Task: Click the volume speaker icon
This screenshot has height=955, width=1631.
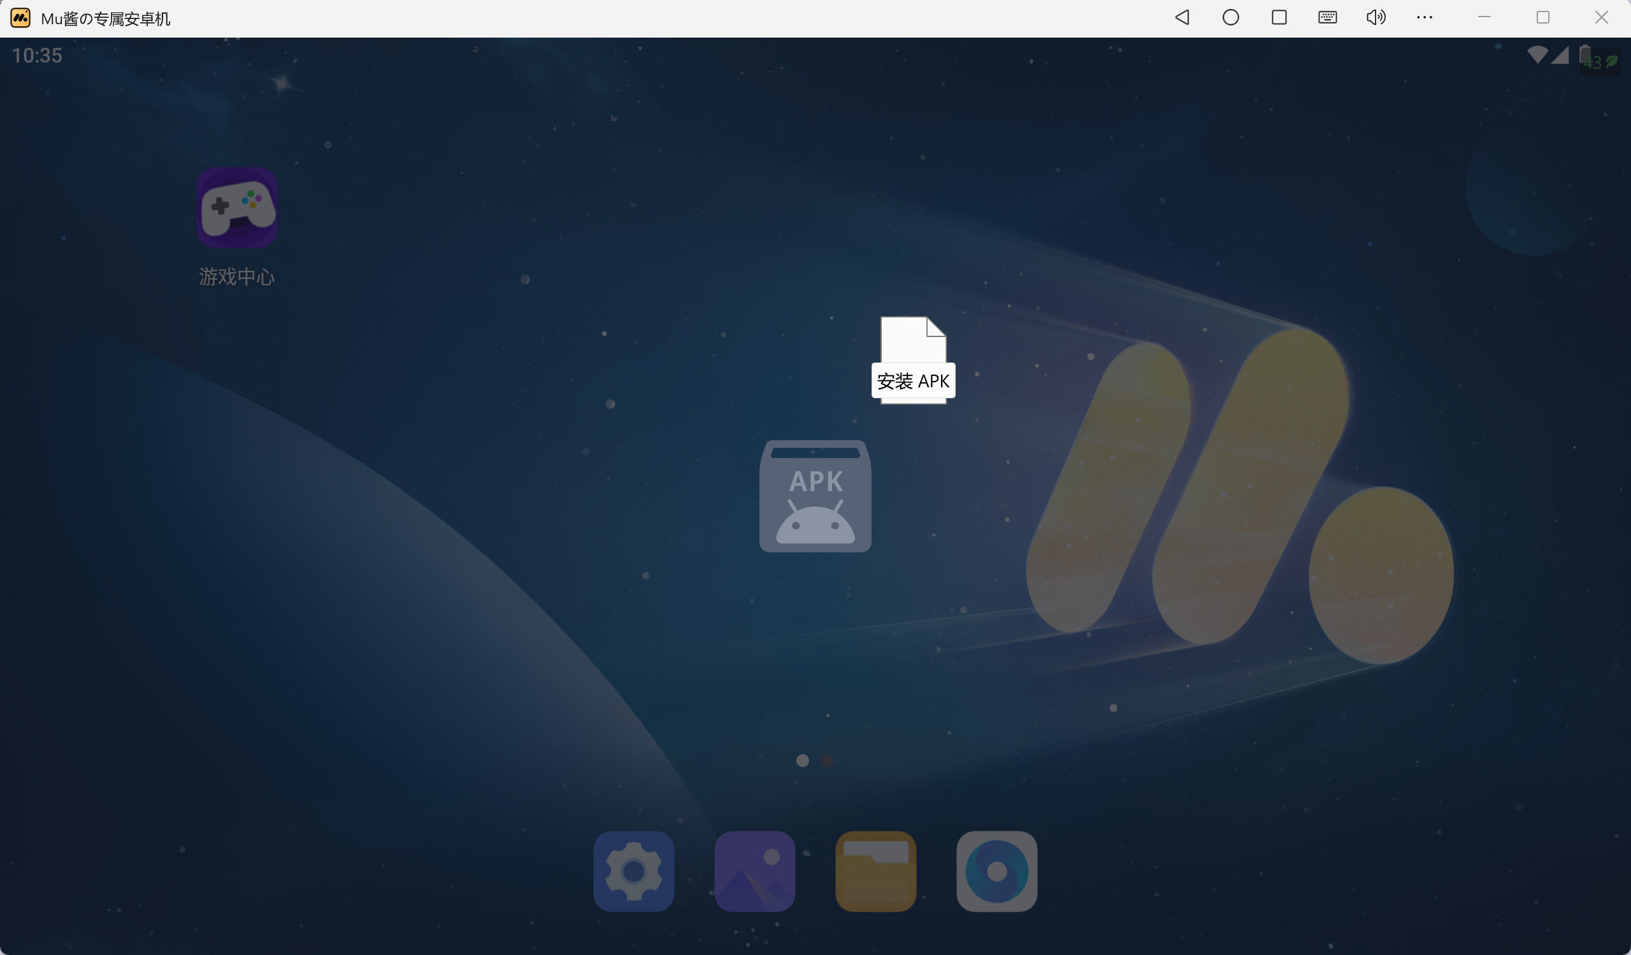Action: click(x=1376, y=17)
